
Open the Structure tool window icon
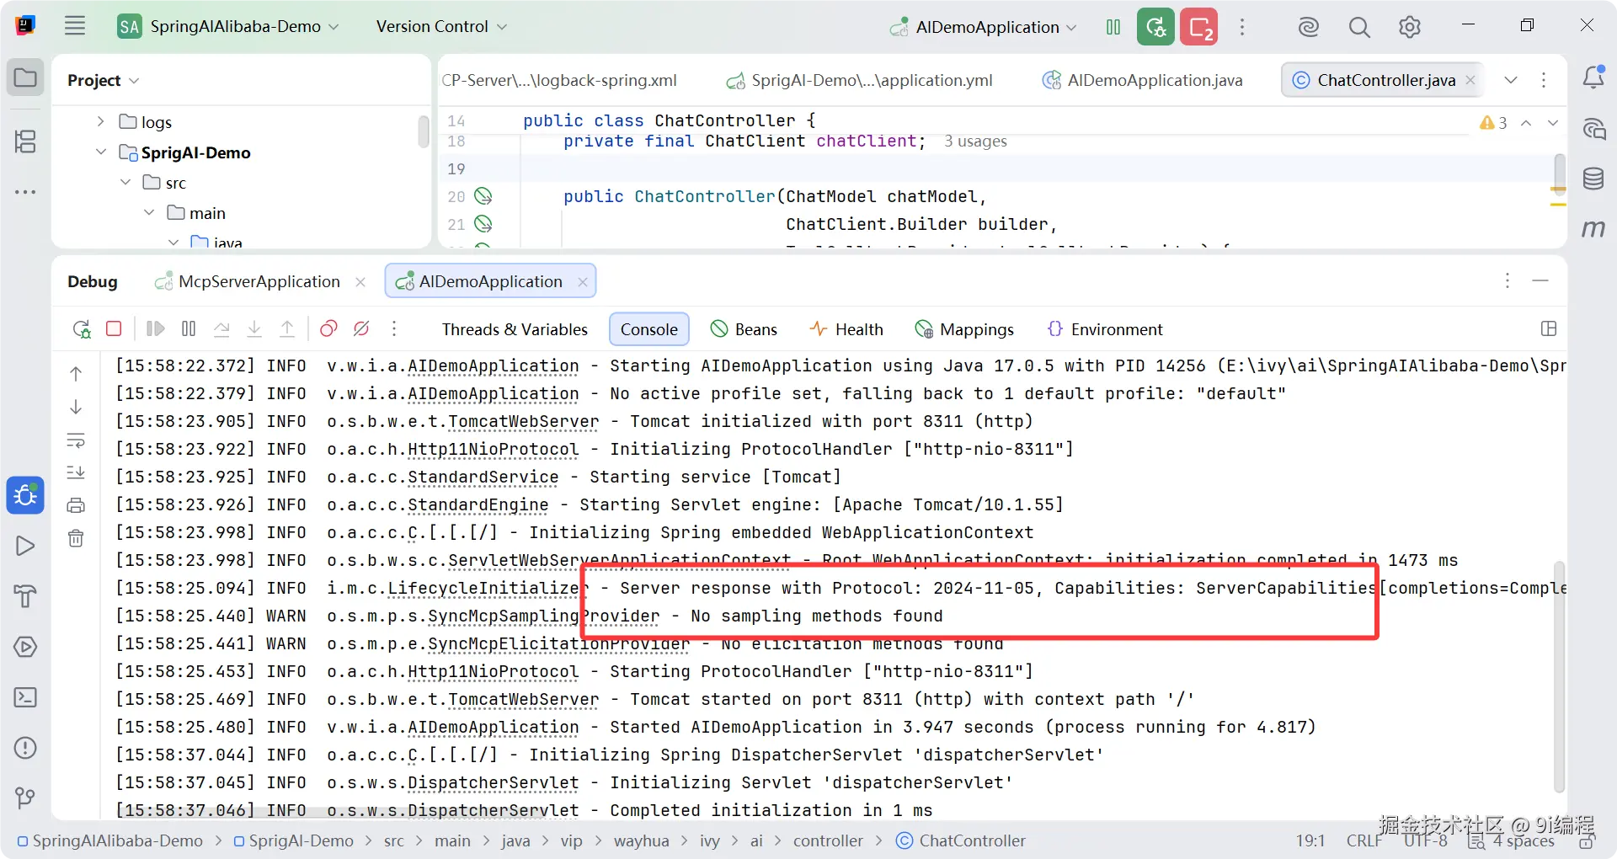25,141
